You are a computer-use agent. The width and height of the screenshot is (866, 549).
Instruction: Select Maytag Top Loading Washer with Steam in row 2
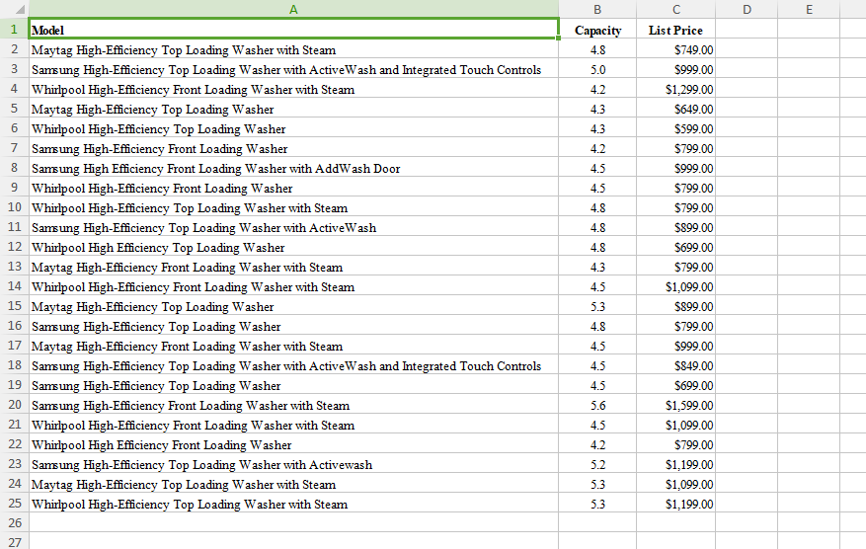tap(294, 49)
